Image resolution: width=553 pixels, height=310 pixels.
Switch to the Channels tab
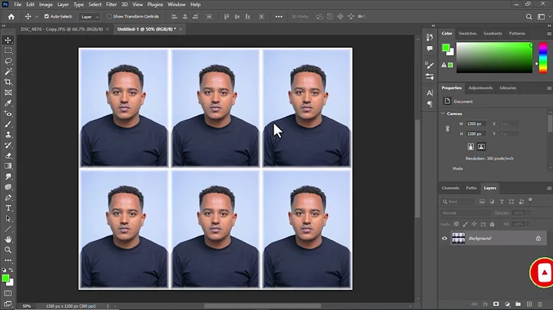click(450, 188)
